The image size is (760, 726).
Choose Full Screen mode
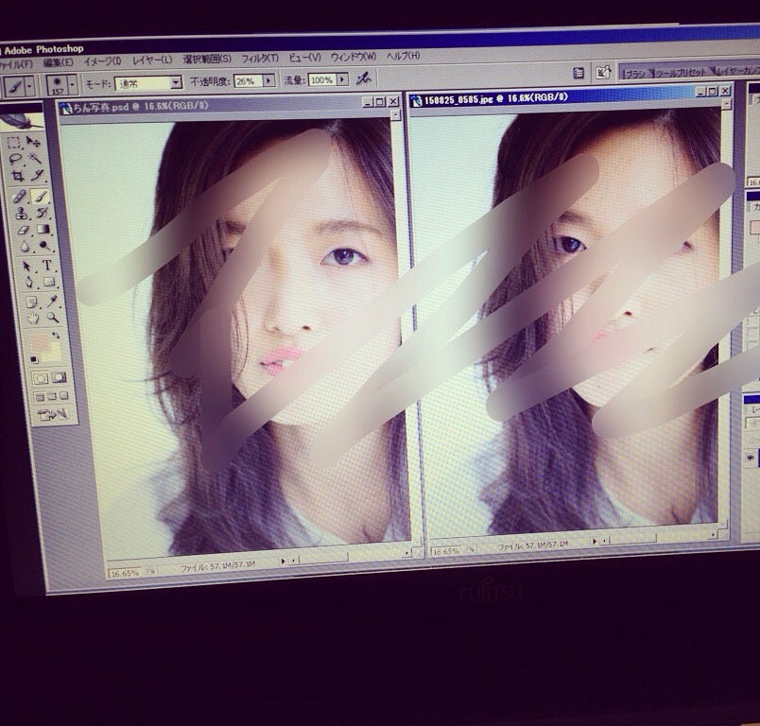[63, 396]
